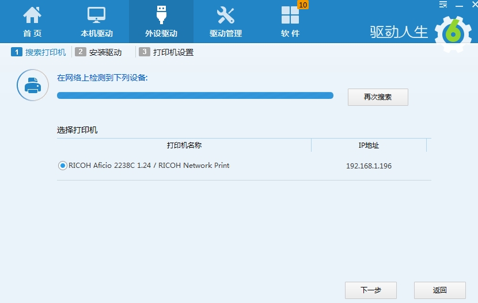Viewport: 478px width, 303px height.
Task: Click 再次搜索 to search again
Action: coord(378,97)
